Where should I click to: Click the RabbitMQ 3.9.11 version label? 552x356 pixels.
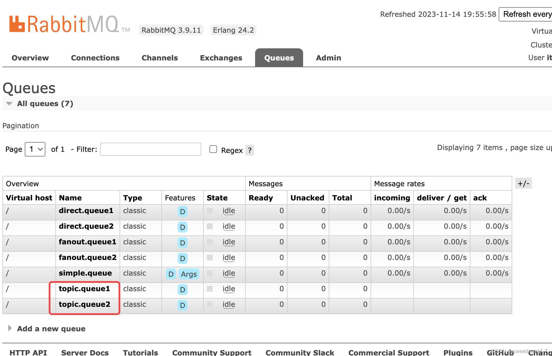(171, 30)
